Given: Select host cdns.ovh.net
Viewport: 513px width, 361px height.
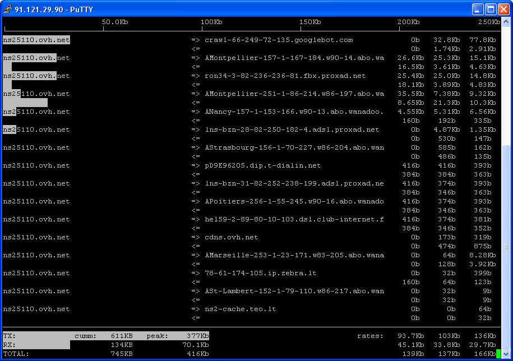Looking at the screenshot, I should coord(232,238).
